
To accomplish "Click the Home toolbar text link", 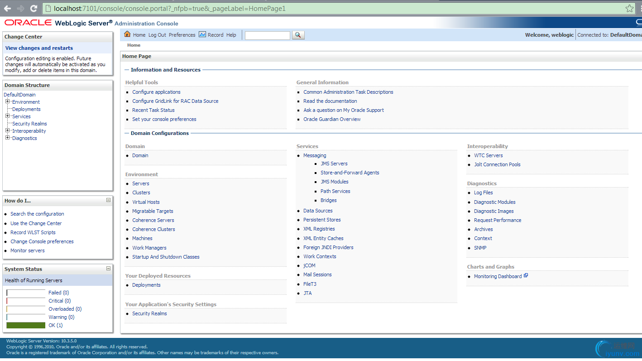I will [139, 35].
